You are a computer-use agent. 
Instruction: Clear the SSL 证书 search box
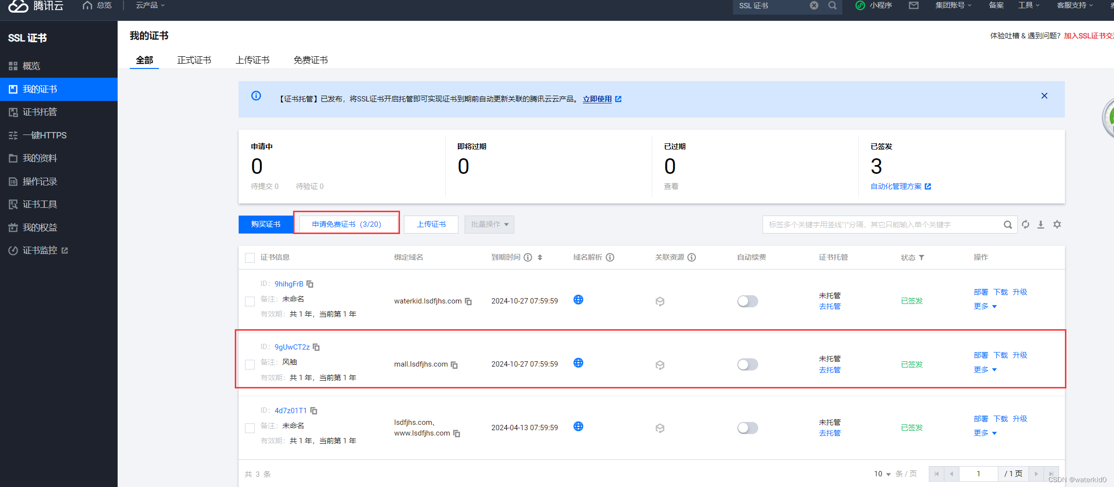point(814,5)
